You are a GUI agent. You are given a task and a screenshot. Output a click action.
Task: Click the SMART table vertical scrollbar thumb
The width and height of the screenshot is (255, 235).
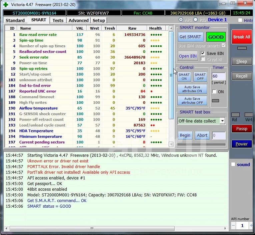171,75
